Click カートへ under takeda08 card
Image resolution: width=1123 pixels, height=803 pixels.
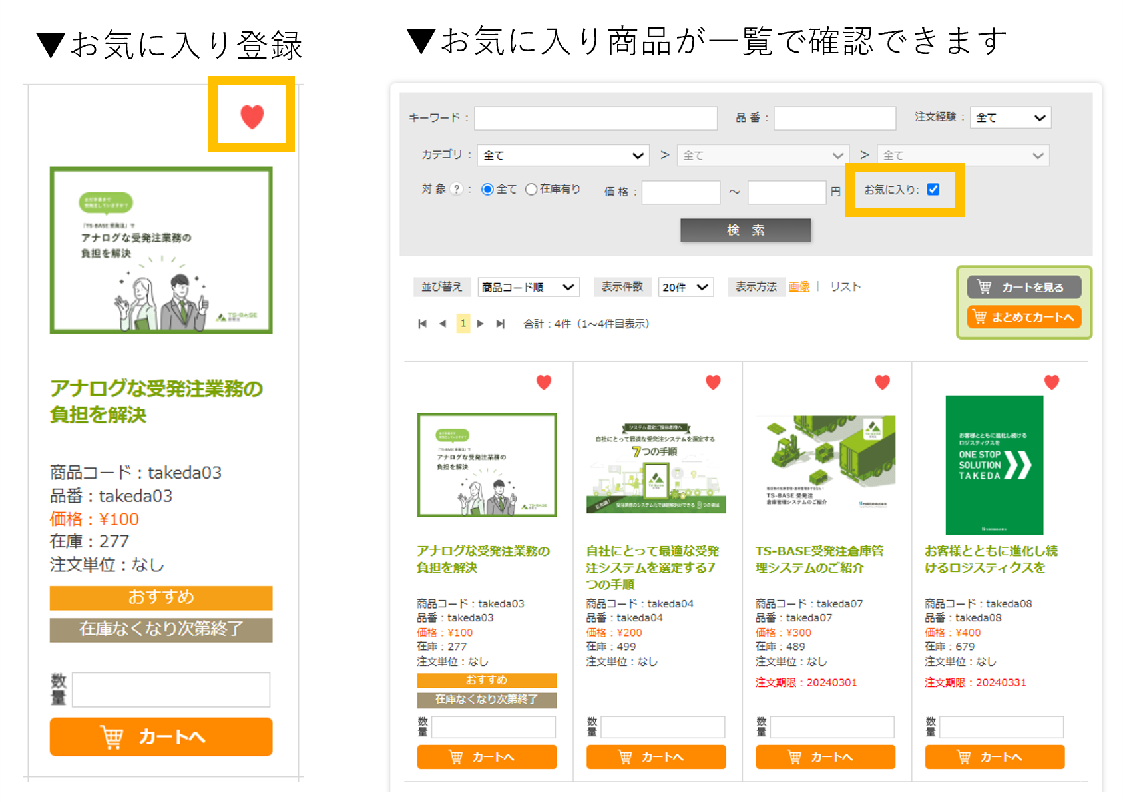point(995,757)
